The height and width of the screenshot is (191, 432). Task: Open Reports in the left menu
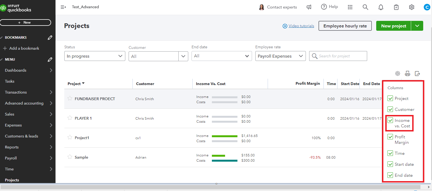12,147
